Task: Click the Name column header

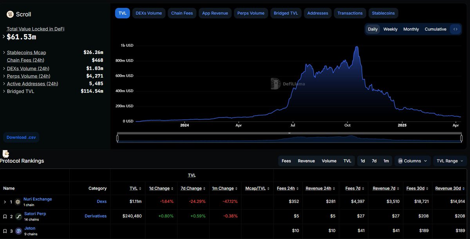Action: [x=9, y=188]
